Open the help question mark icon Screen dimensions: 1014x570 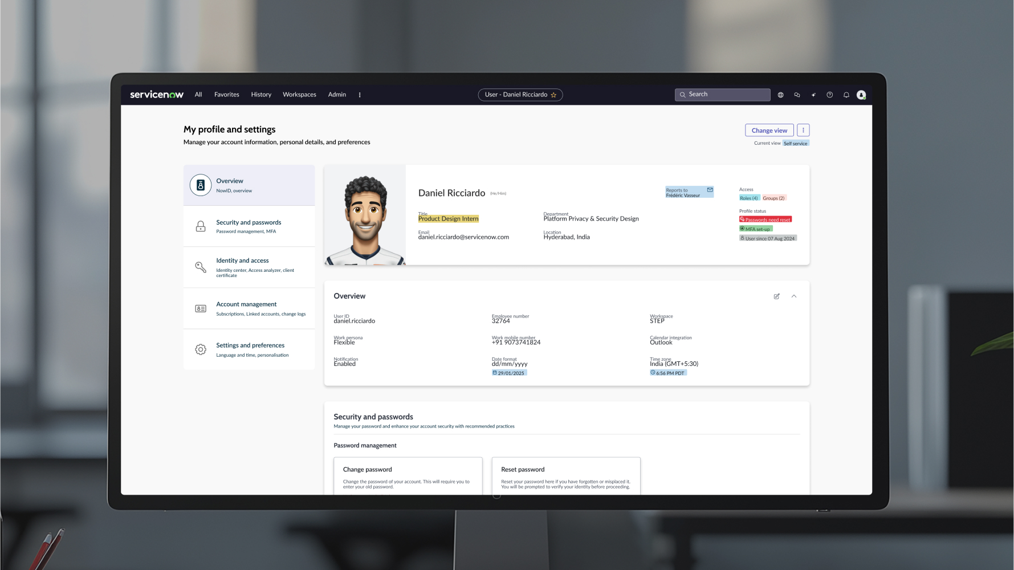(830, 95)
